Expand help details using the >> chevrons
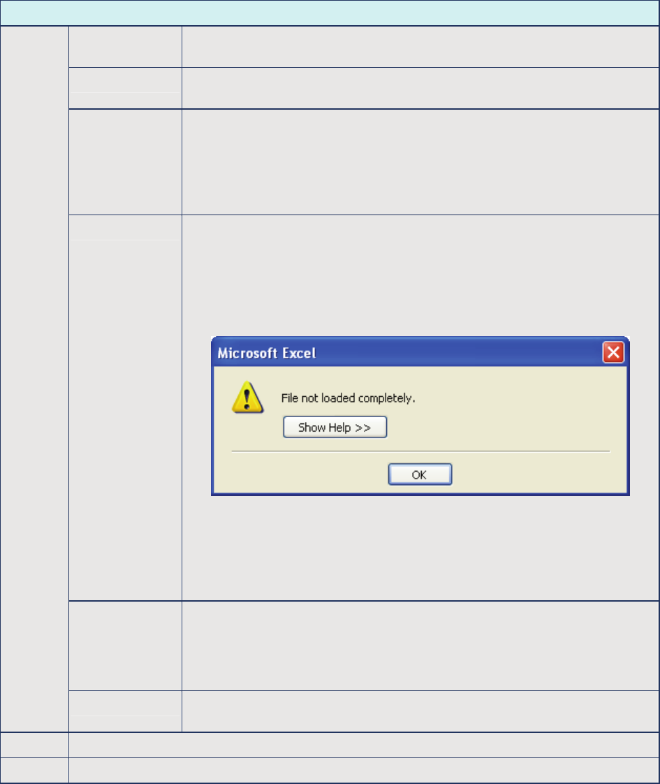Screen dimensions: 660x784 coord(363,428)
